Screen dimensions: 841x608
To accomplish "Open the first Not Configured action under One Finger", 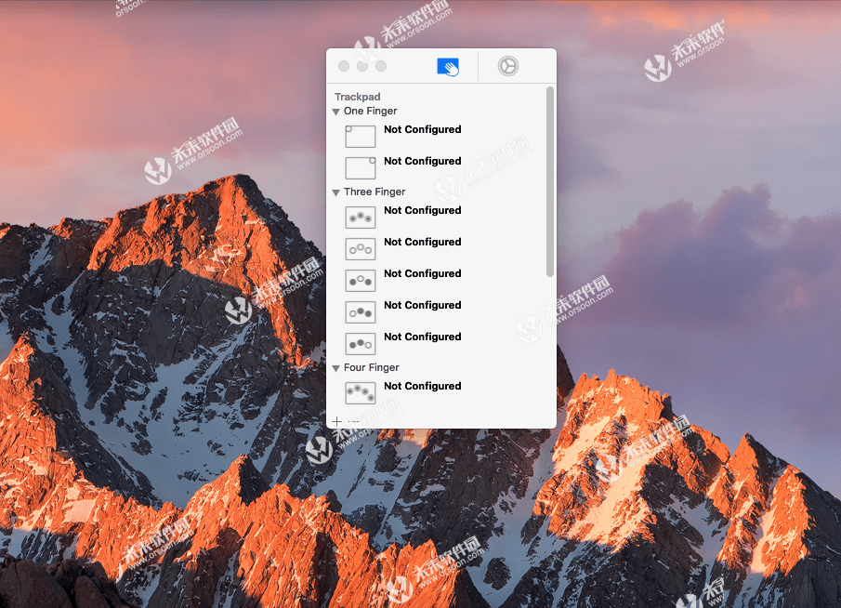I will 422,129.
